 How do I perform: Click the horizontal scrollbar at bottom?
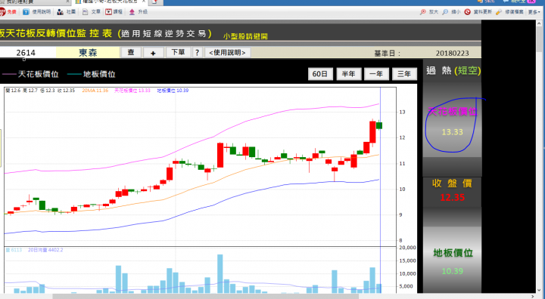click(x=205, y=296)
